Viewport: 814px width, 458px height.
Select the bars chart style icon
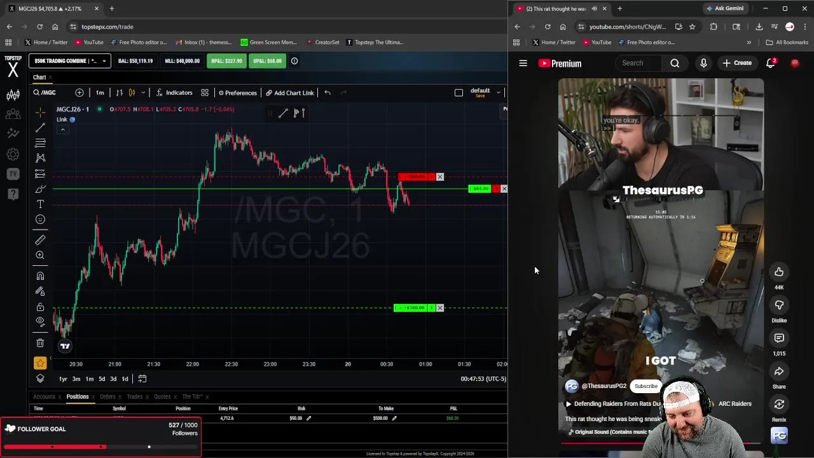pyautogui.click(x=119, y=93)
